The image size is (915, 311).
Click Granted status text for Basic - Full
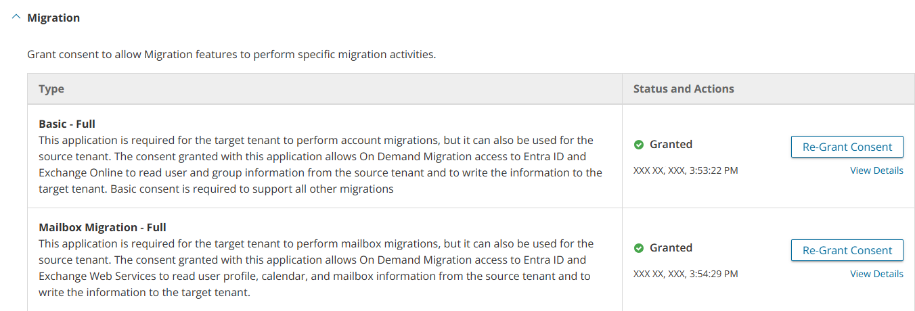point(671,145)
